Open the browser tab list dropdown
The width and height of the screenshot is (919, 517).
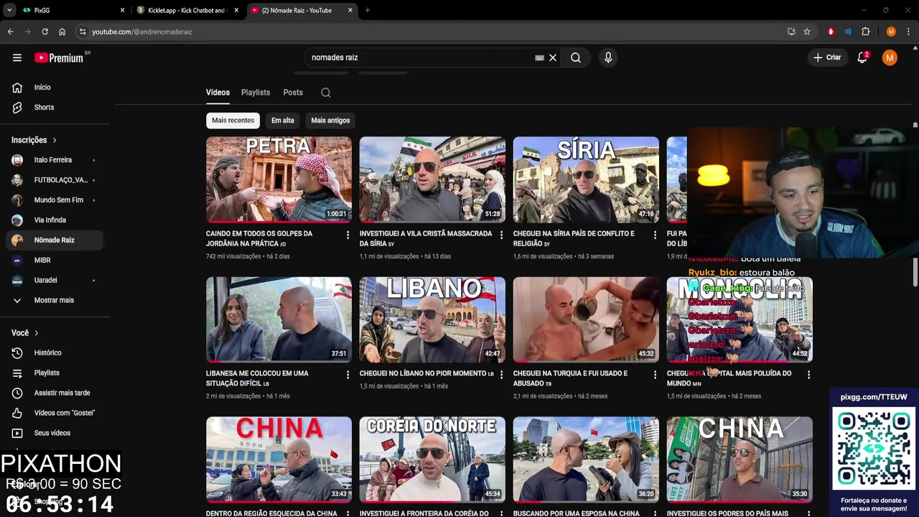[x=9, y=10]
